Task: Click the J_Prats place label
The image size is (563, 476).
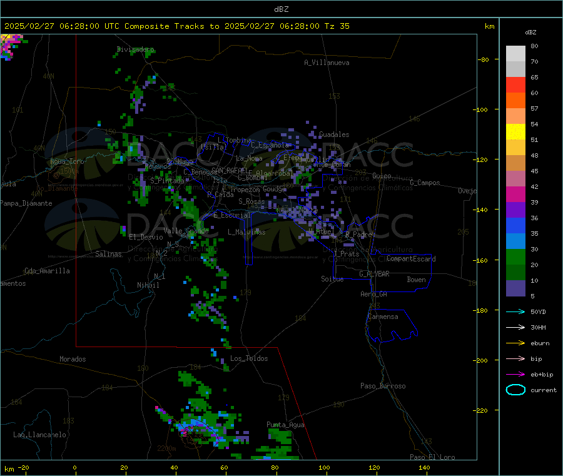Action: (x=346, y=254)
